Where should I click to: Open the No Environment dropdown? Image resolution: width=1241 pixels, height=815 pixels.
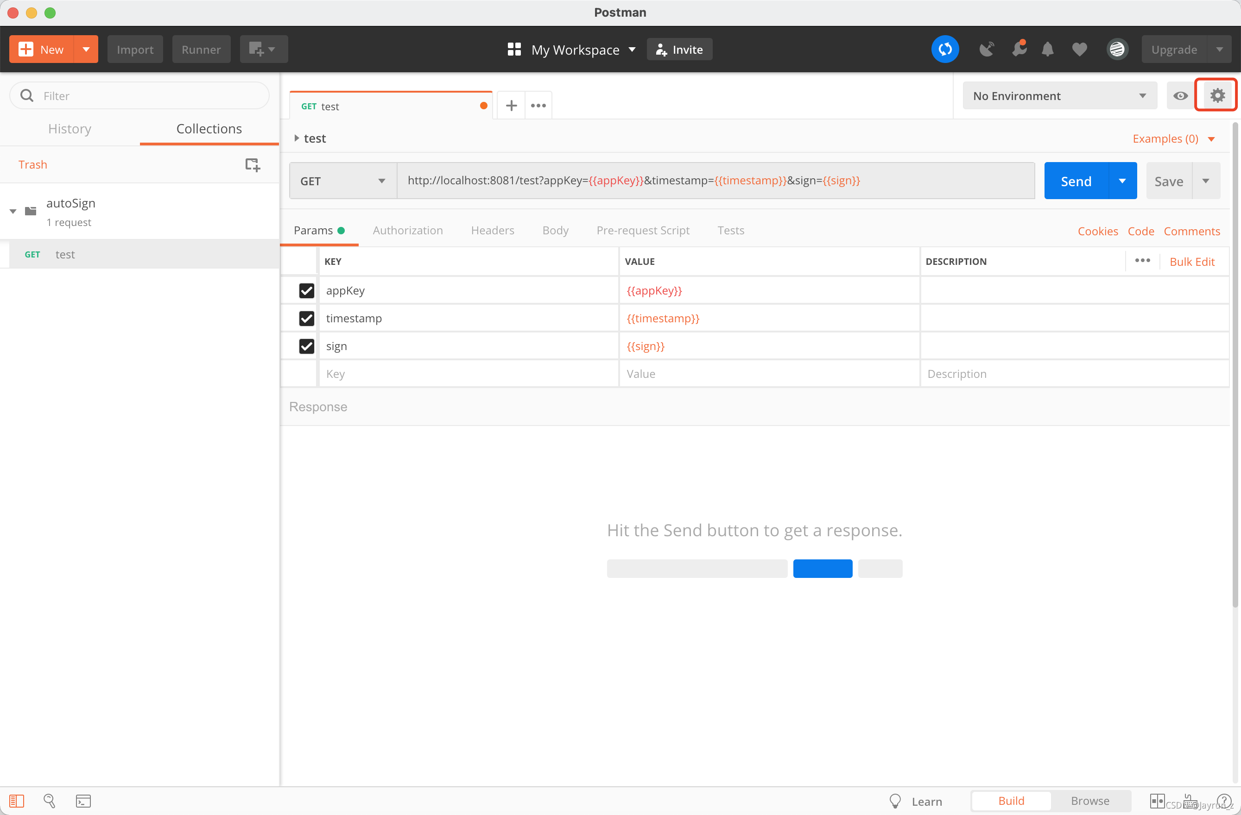click(1059, 96)
